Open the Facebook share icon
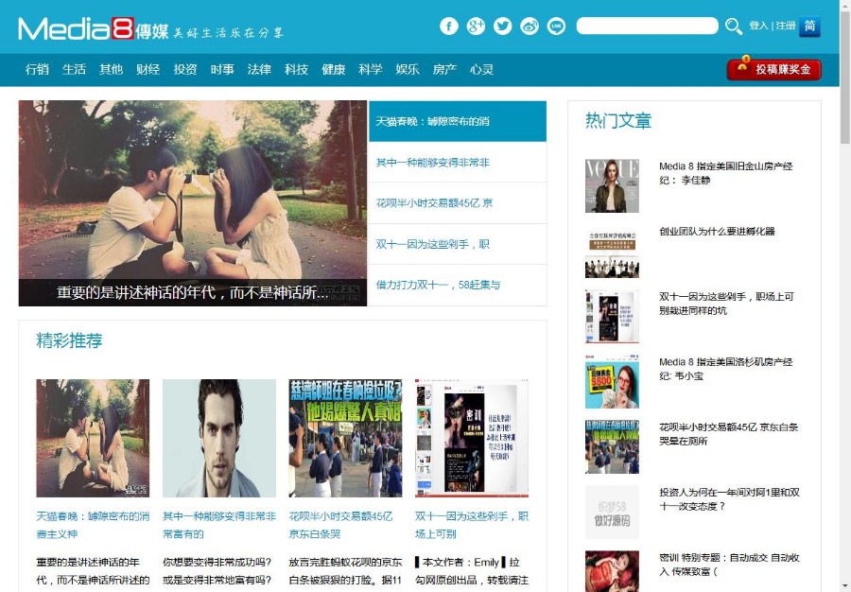The image size is (851, 592). pyautogui.click(x=449, y=26)
